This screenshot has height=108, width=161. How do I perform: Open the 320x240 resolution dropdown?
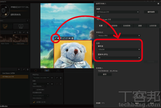point(119,49)
